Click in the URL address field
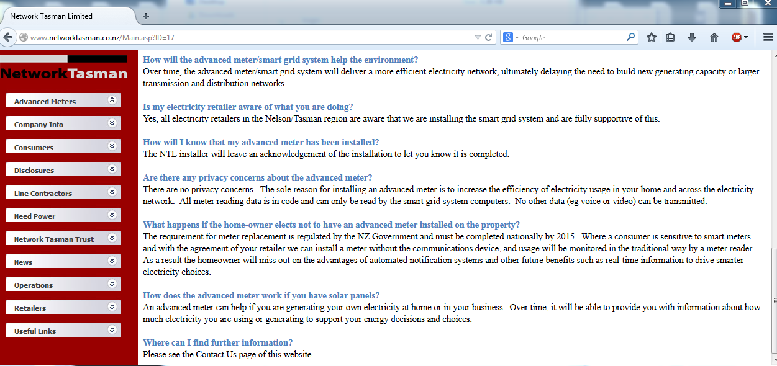Screen dimensions: 777x366 248,37
